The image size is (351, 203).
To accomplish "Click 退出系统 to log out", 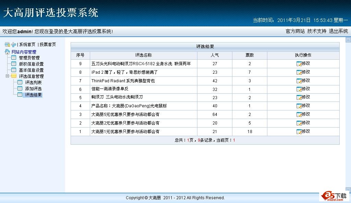I will [x=338, y=31].
